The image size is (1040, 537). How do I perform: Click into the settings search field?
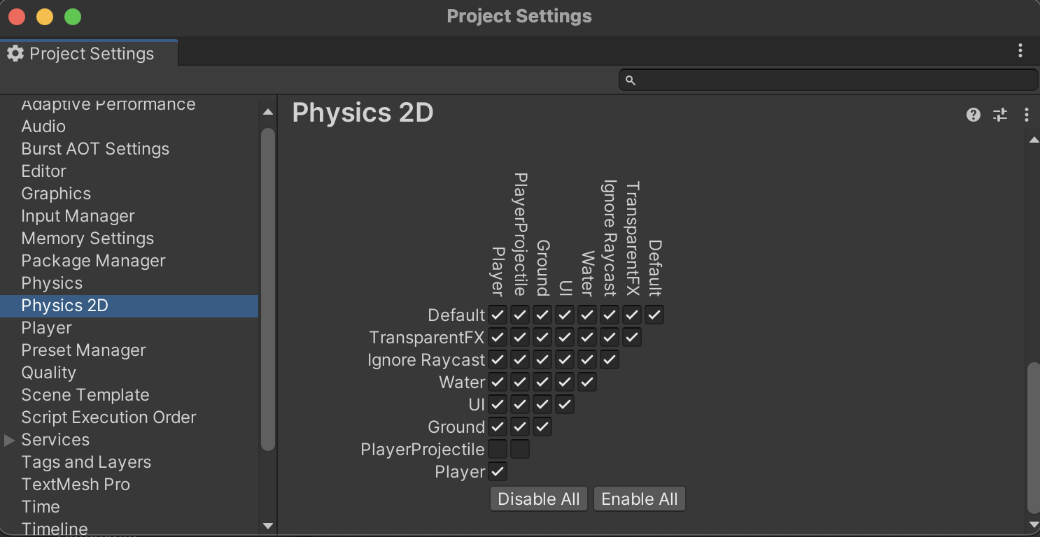(x=833, y=80)
